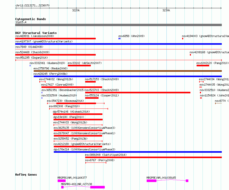Click the nsv523703 (Shaikh2009) label
This screenshot has height=190, width=229.
102,90
